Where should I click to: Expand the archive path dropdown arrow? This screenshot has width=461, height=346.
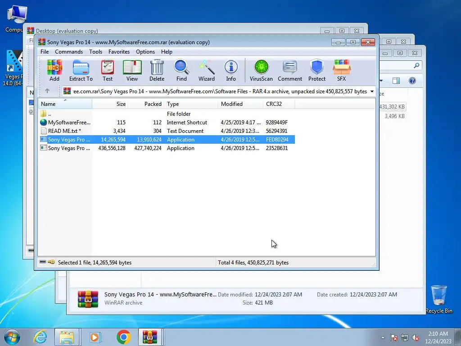point(372,91)
